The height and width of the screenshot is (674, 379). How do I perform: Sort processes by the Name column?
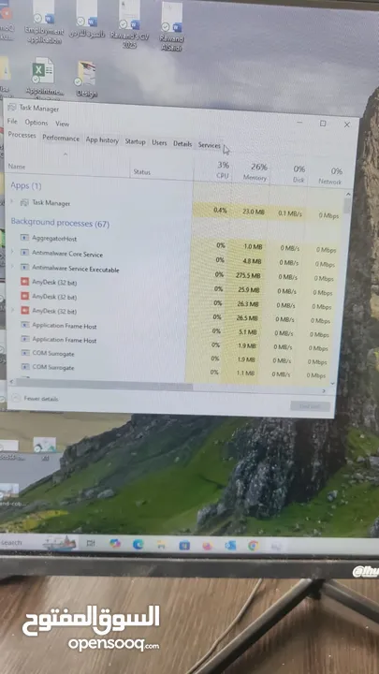(x=17, y=167)
